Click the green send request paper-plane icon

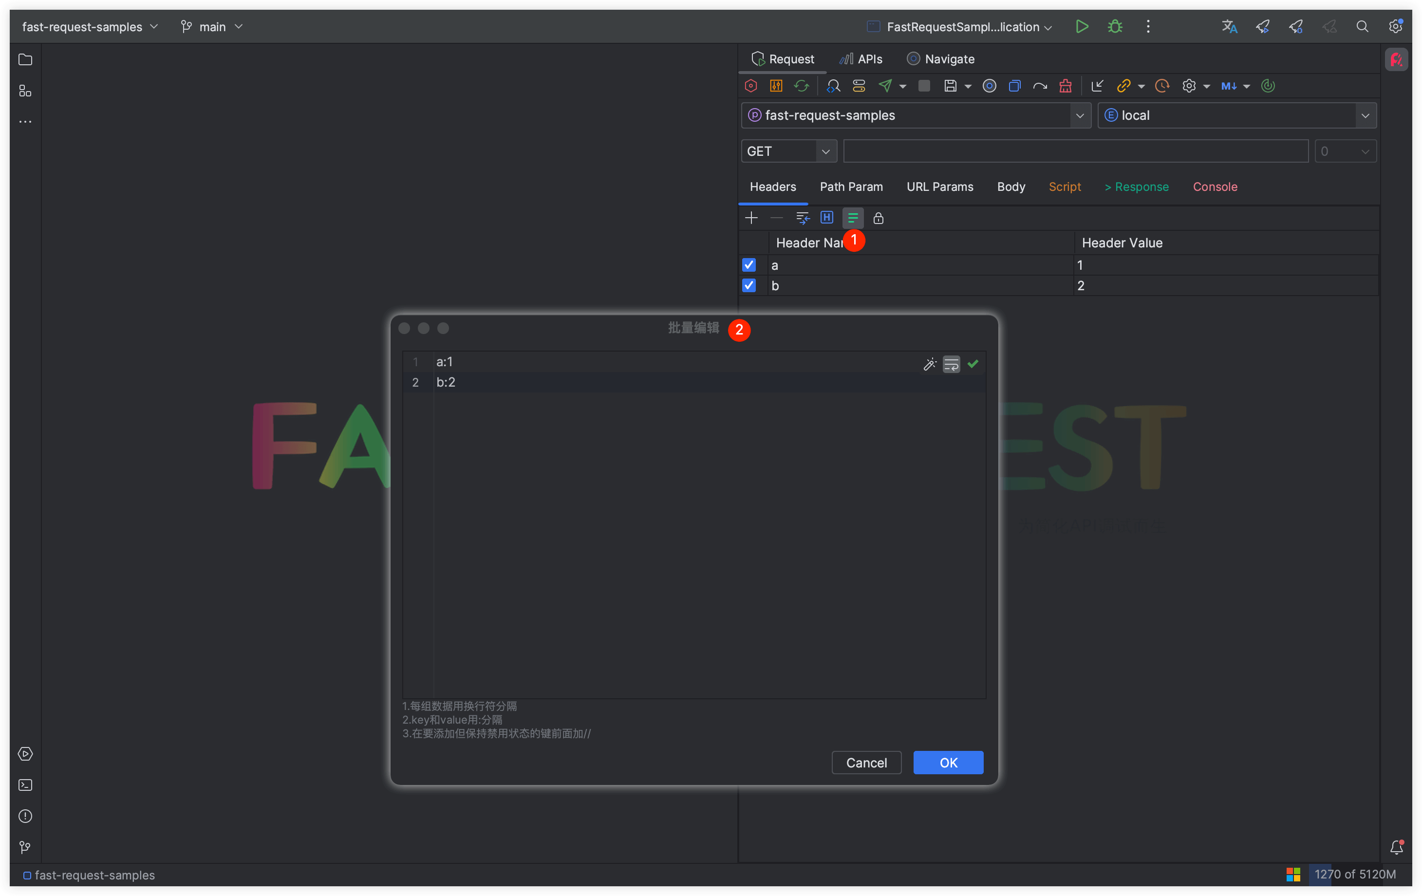coord(885,86)
